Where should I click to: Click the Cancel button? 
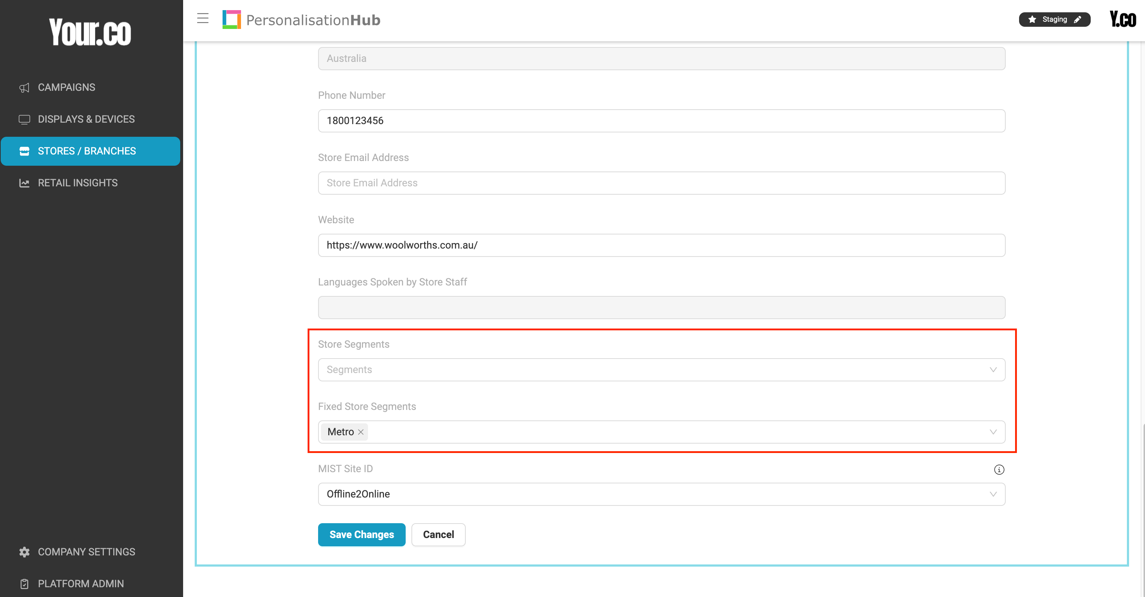point(438,534)
